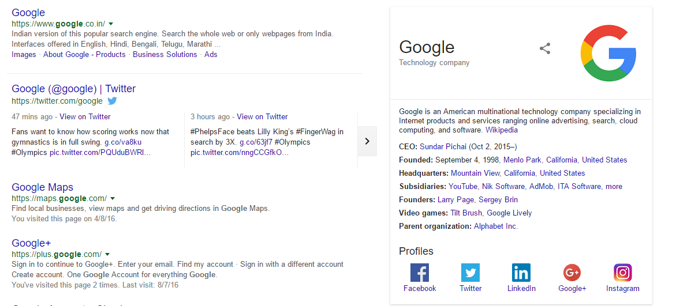
Task: Follow the g.co/va8ku link in the tweet
Action: [123, 142]
